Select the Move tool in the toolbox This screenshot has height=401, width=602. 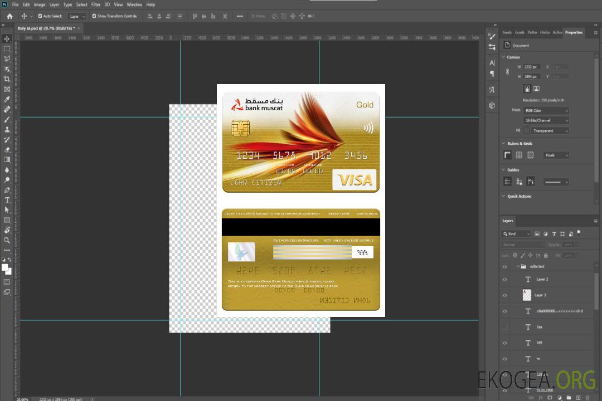(7, 39)
